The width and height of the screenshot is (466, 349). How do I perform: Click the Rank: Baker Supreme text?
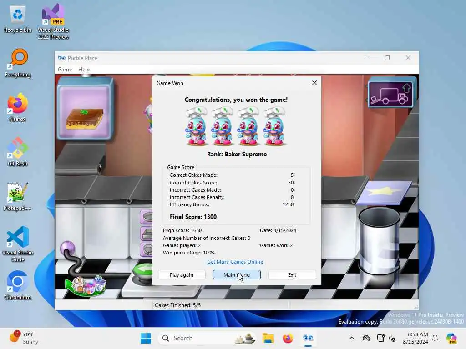tap(237, 155)
